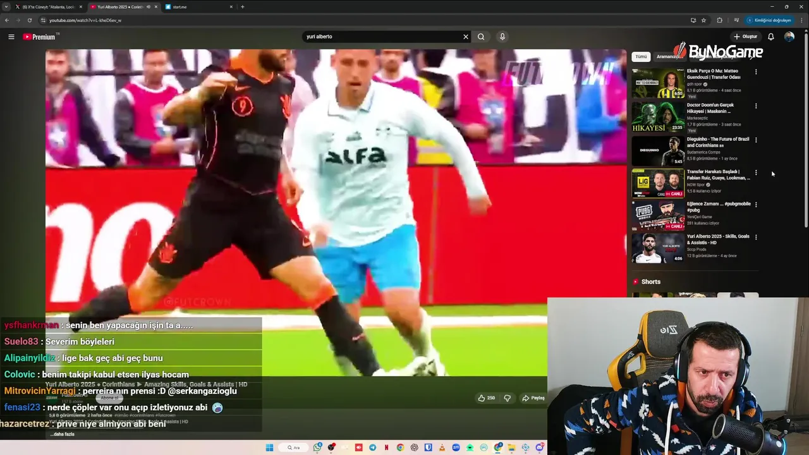809x455 pixels.
Task: Open a new browser tab
Action: pos(243,7)
